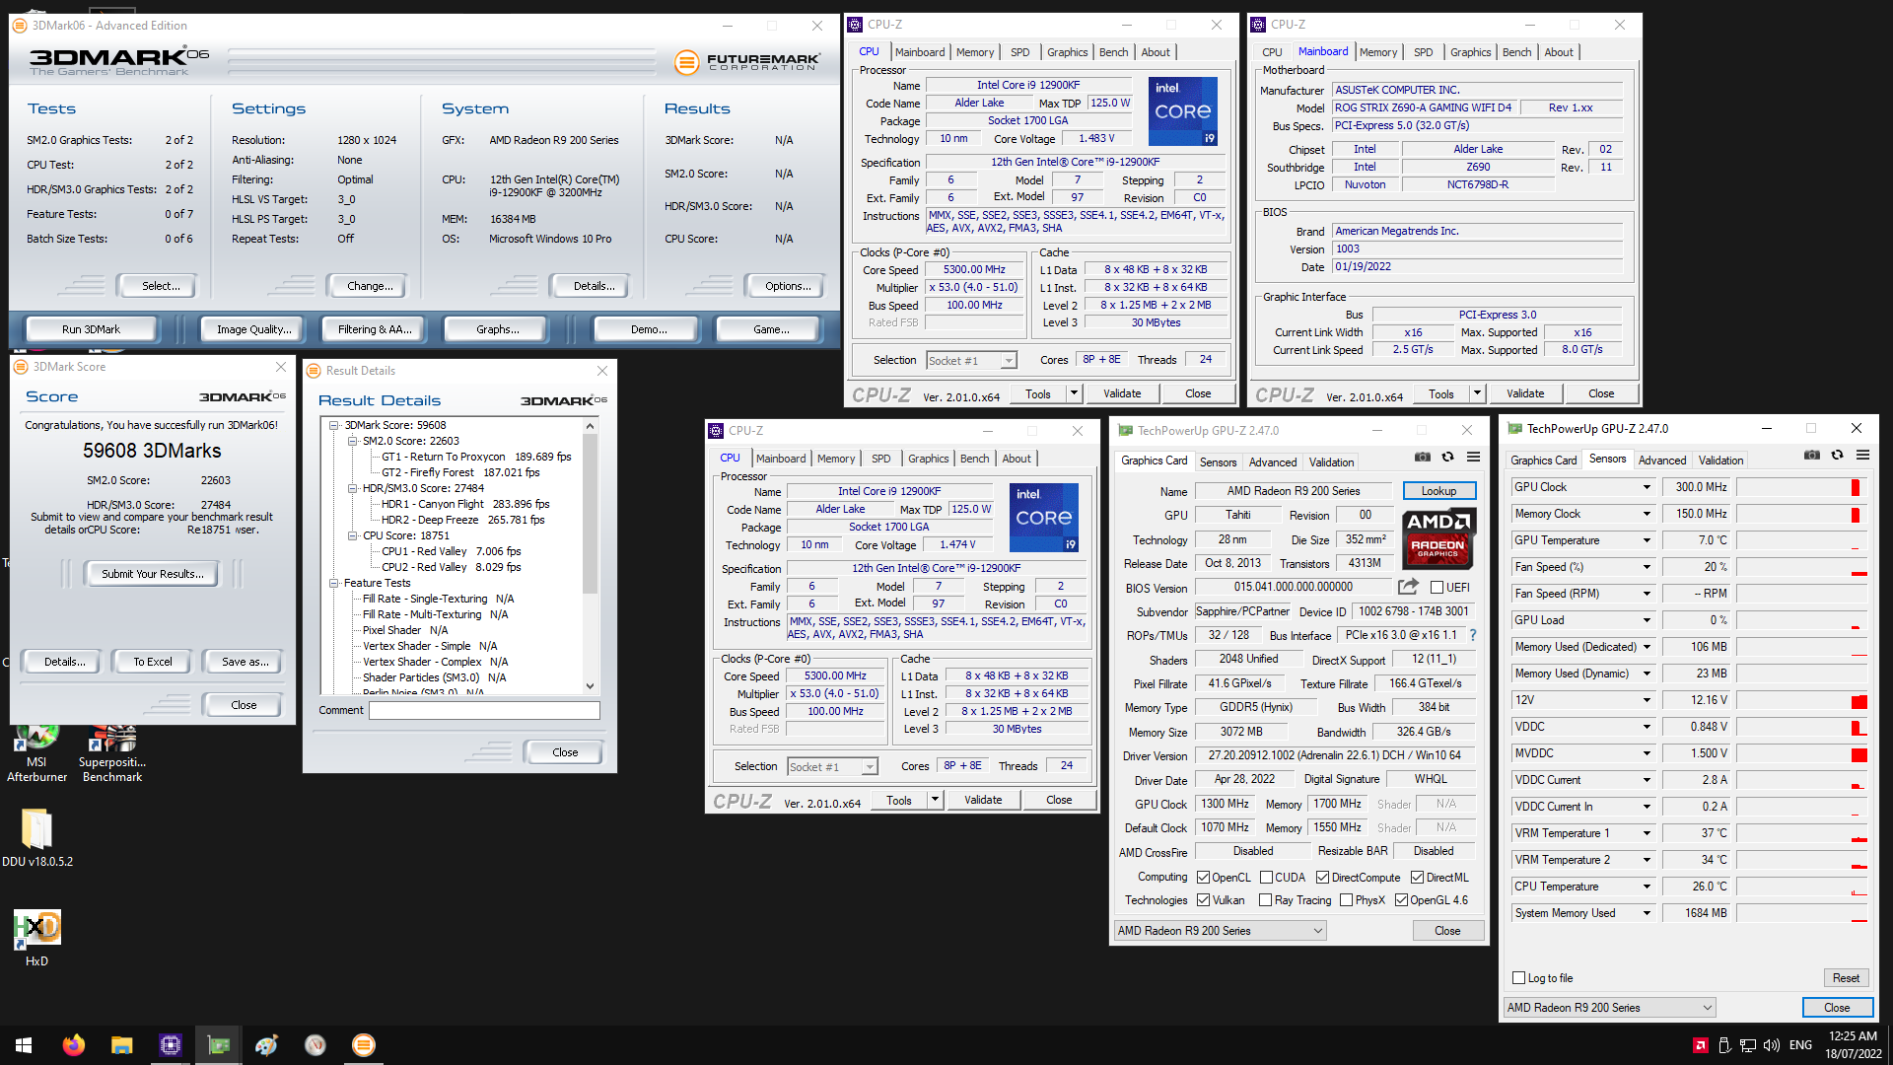
Task: Open GPU selector combo in Sensors window
Action: tap(1610, 1008)
